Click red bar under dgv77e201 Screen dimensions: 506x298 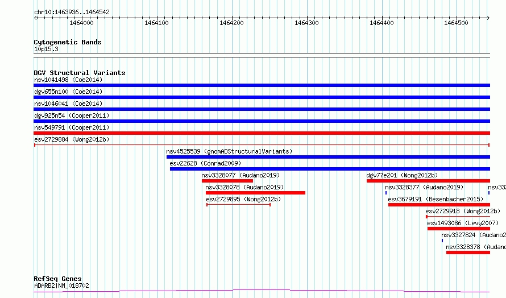pyautogui.click(x=428, y=181)
